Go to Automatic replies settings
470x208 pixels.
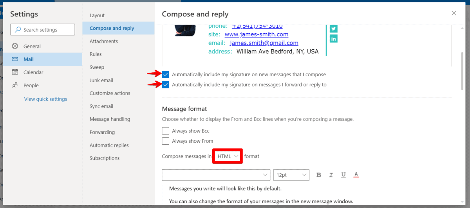(x=109, y=145)
